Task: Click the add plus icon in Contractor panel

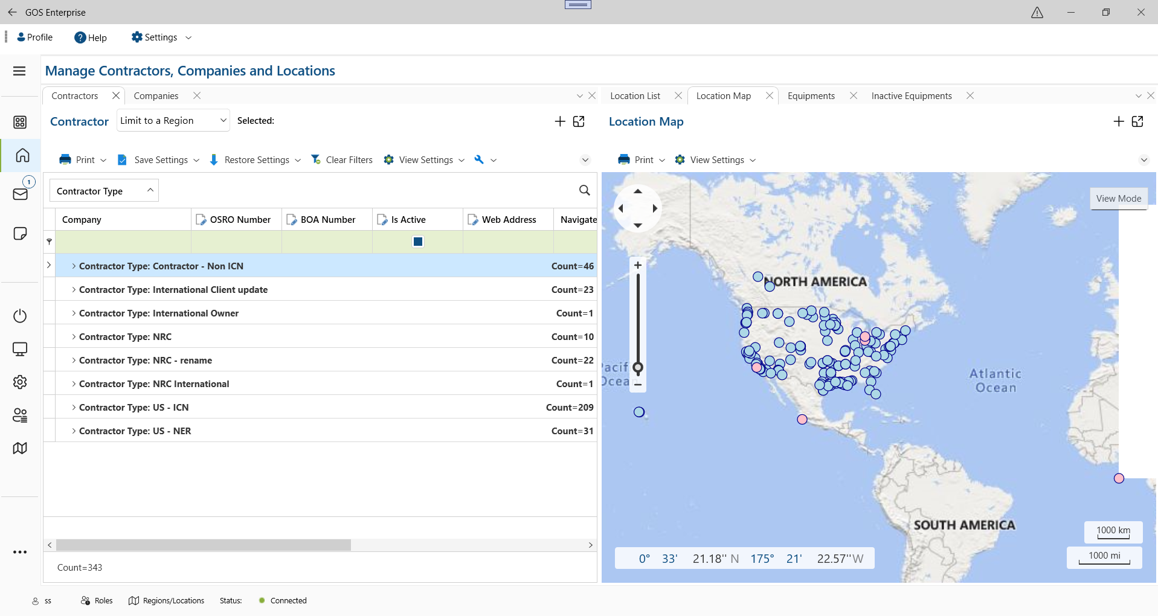Action: (560, 121)
